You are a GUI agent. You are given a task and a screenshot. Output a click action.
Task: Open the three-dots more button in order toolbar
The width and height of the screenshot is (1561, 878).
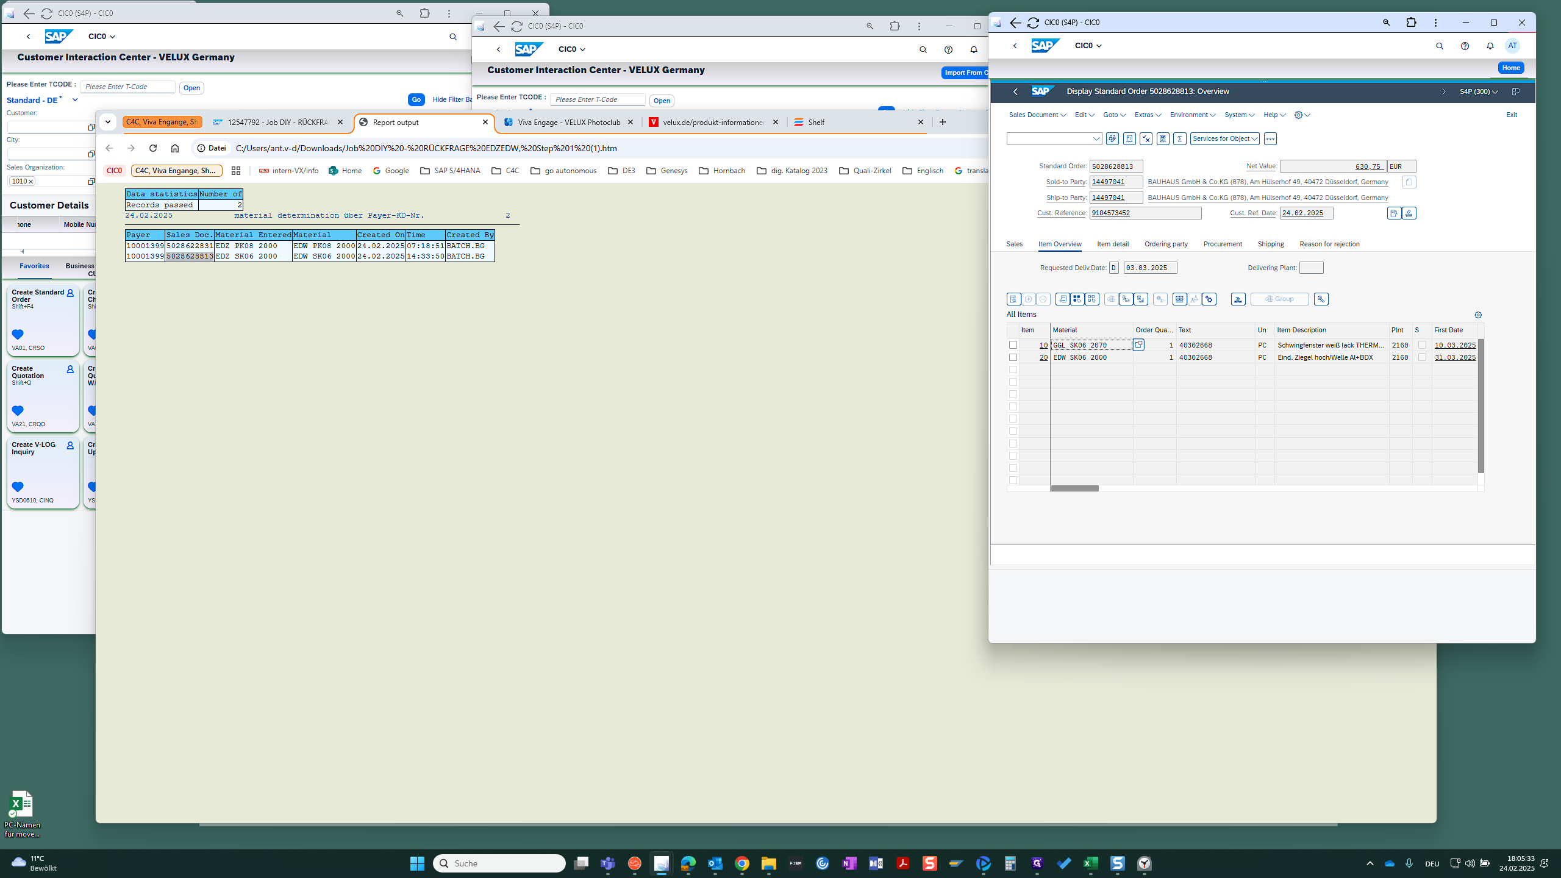(1270, 139)
